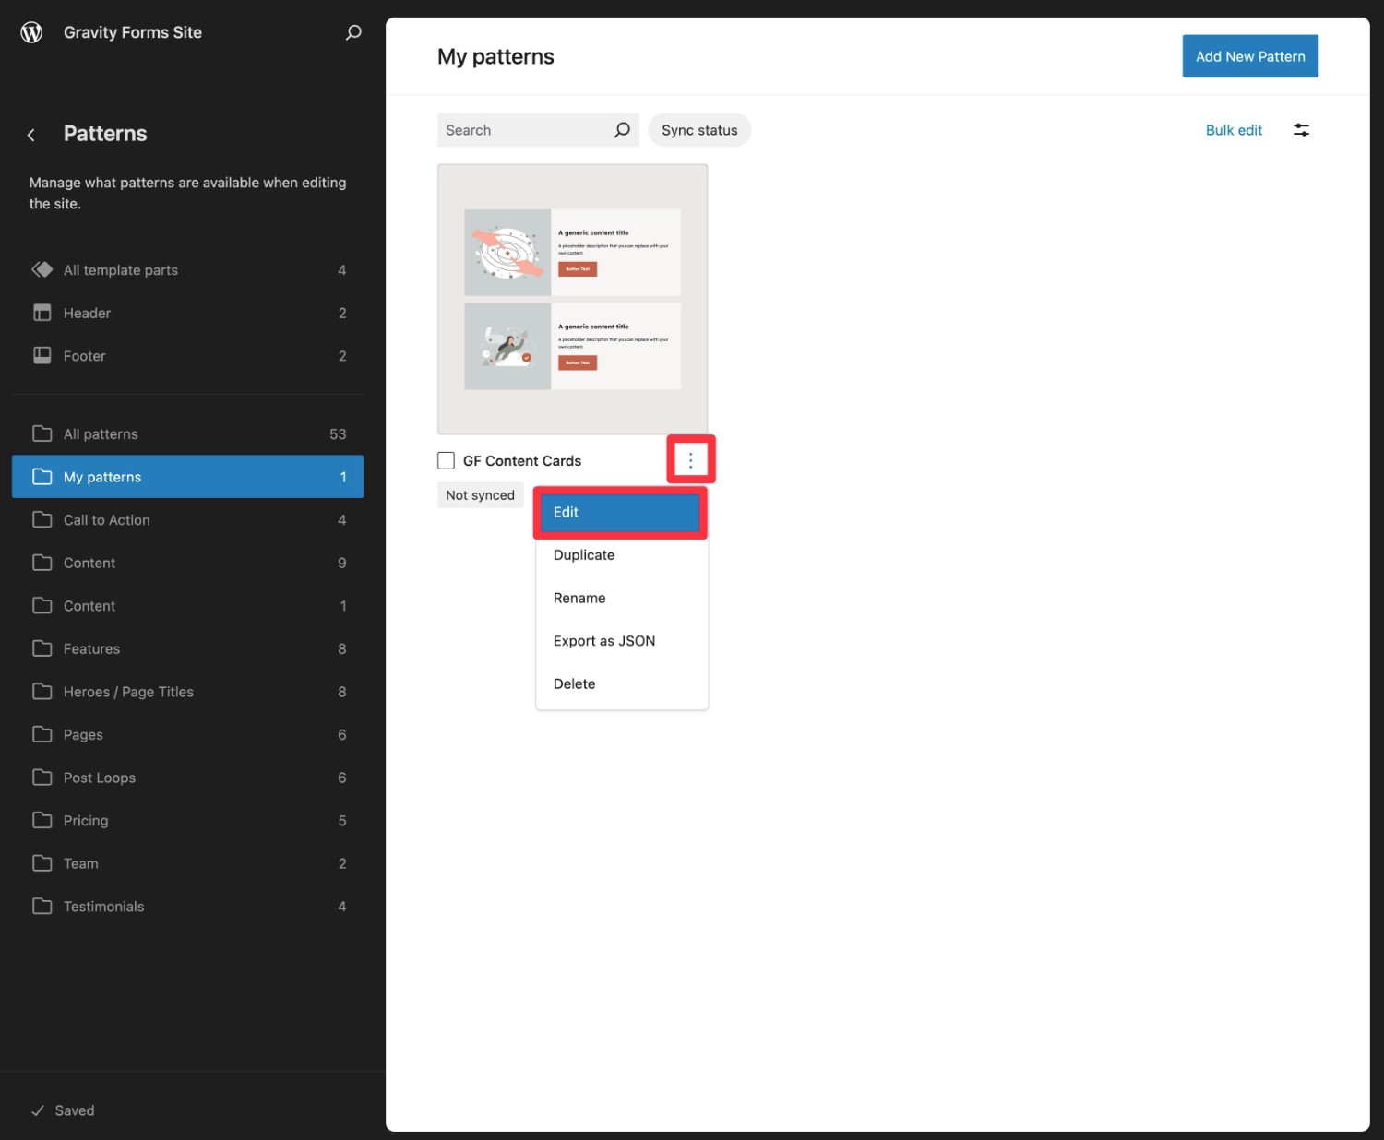The width and height of the screenshot is (1384, 1140).
Task: Choose Delete from the pattern menu
Action: pyautogui.click(x=622, y=683)
